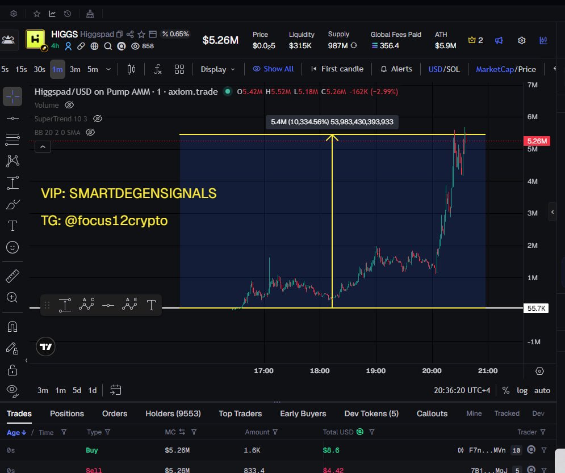Click the 5.26M current price label
The image size is (565, 473).
tap(537, 141)
